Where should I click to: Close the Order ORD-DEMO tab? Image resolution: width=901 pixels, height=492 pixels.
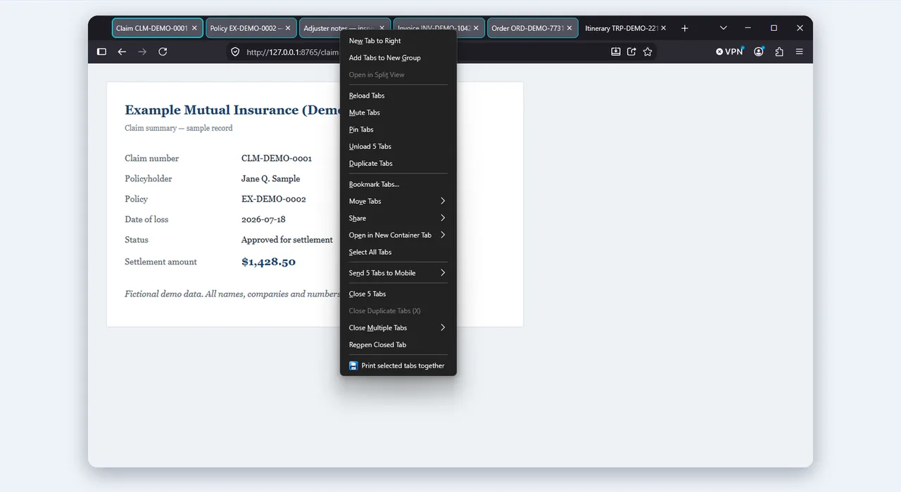click(569, 28)
